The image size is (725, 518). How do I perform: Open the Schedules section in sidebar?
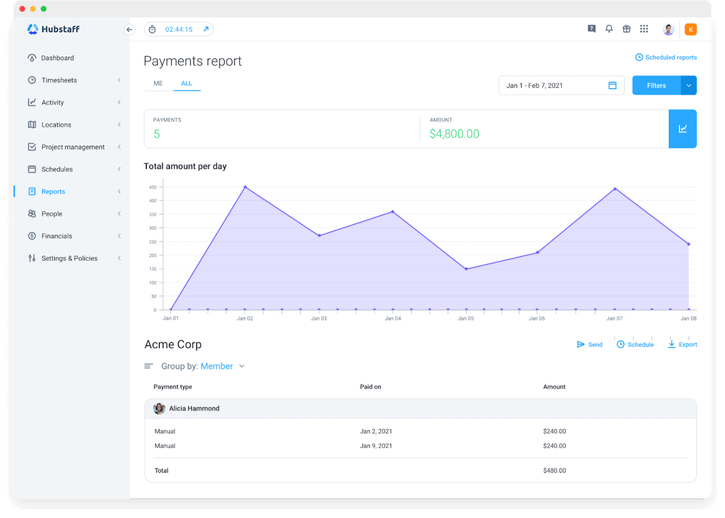tap(57, 169)
